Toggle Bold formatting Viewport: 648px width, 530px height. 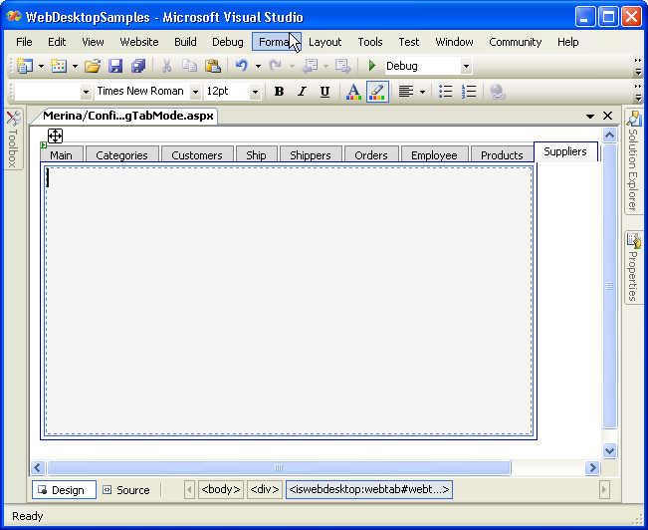279,92
